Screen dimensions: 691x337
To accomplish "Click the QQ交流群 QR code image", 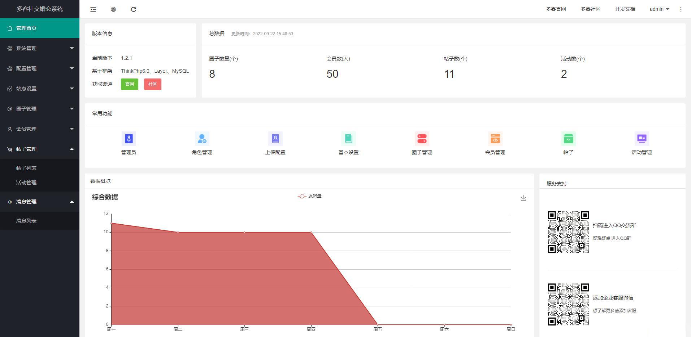I will pyautogui.click(x=569, y=232).
